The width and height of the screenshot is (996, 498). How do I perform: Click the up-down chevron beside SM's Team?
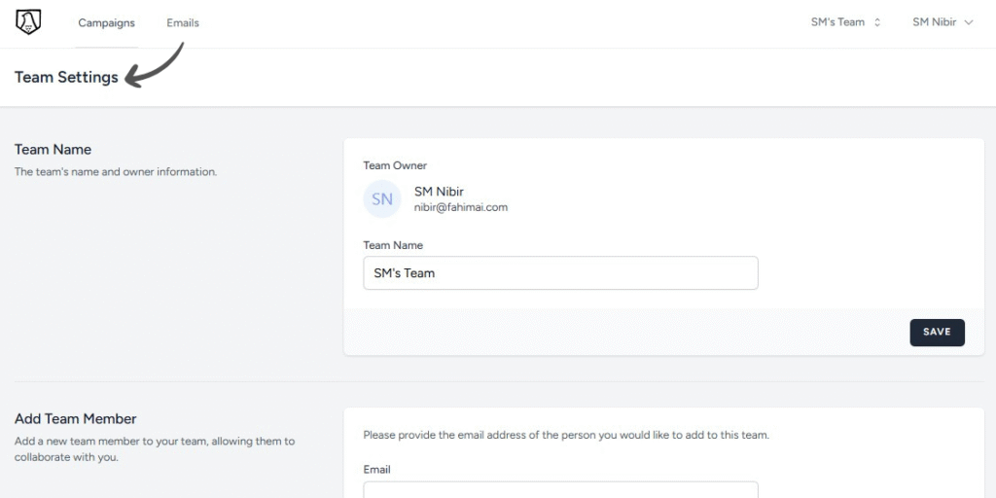click(877, 22)
